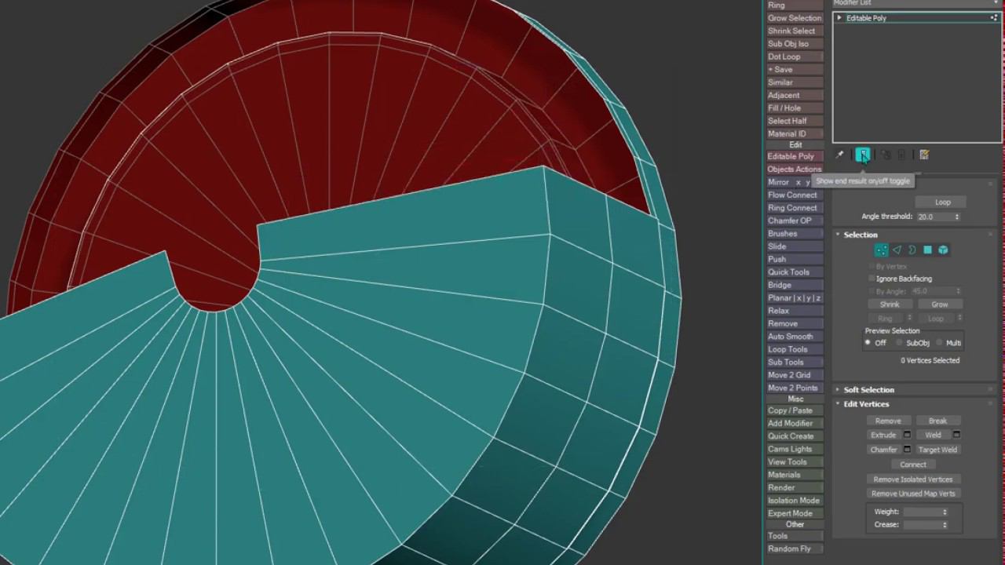Click + Save script item
This screenshot has height=565, width=1005.
(x=795, y=69)
